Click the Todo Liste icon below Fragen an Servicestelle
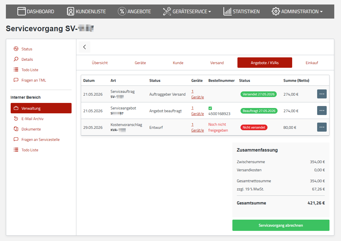 16,150
